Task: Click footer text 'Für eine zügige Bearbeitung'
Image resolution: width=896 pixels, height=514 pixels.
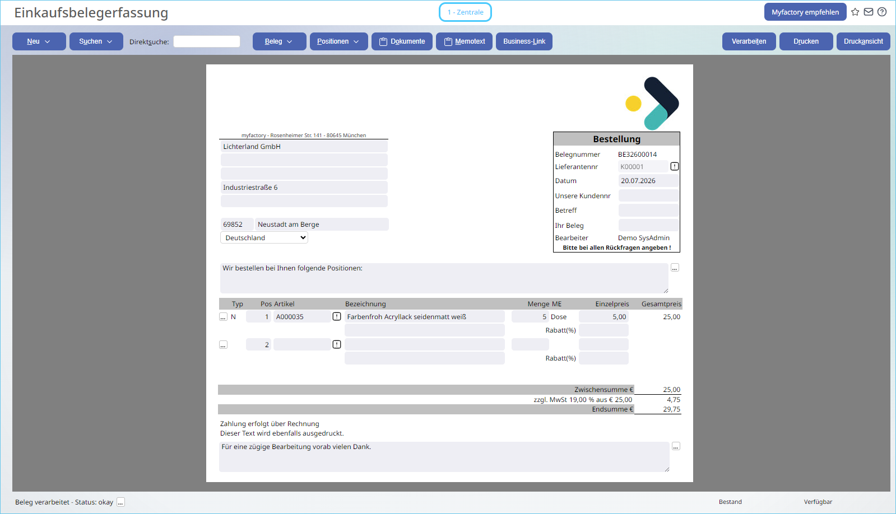Action: pyautogui.click(x=444, y=457)
